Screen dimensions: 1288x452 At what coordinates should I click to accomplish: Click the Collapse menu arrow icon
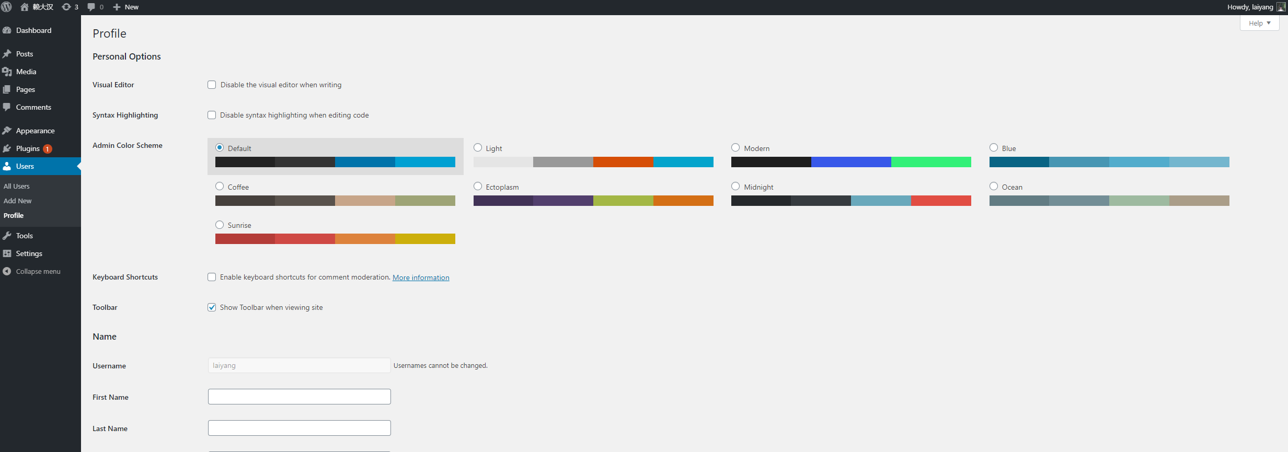tap(7, 271)
